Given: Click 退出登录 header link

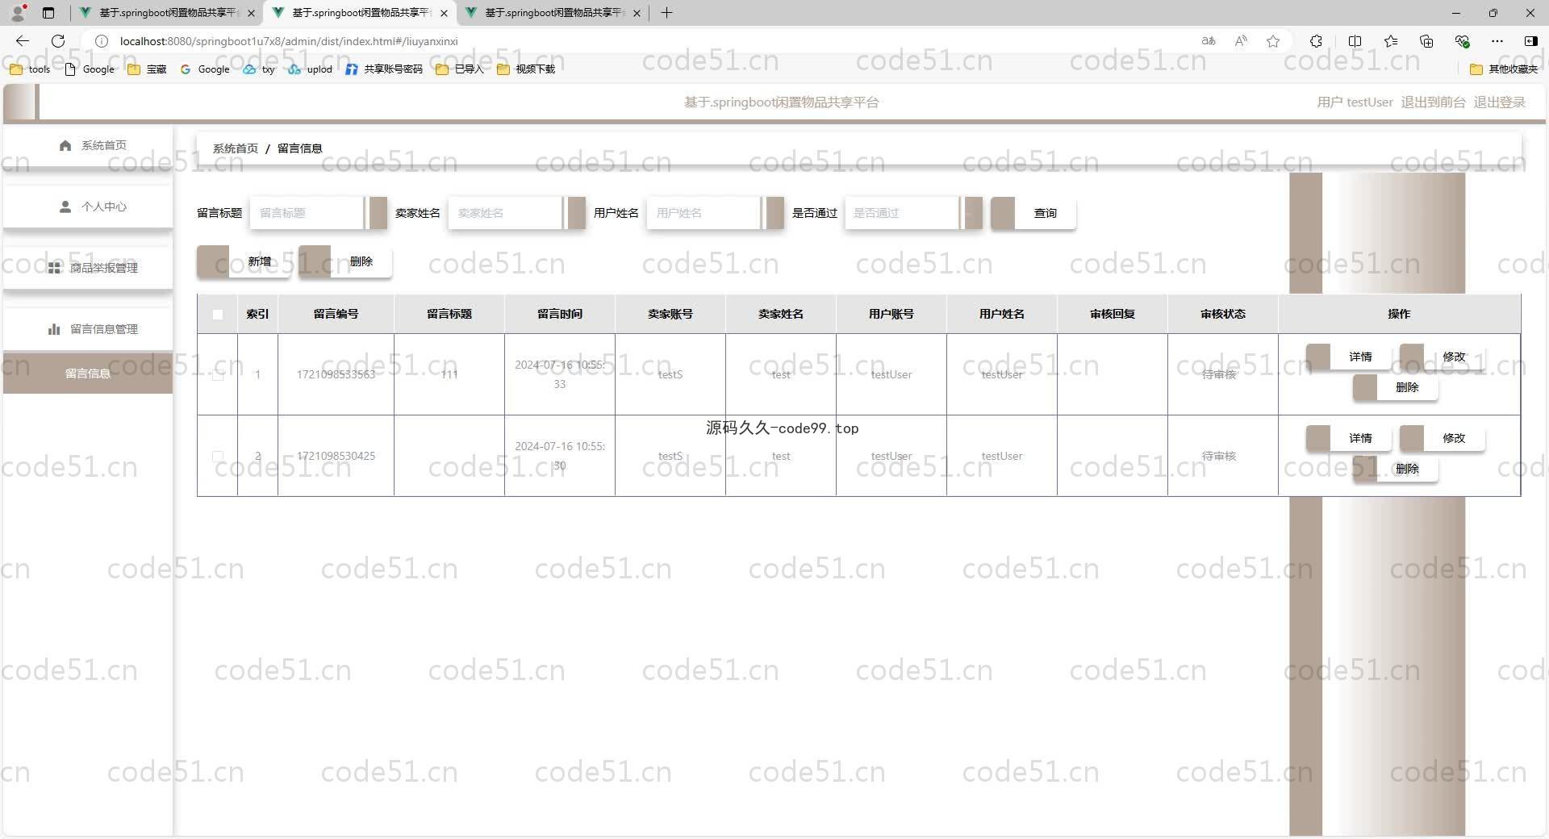Looking at the screenshot, I should (1500, 102).
